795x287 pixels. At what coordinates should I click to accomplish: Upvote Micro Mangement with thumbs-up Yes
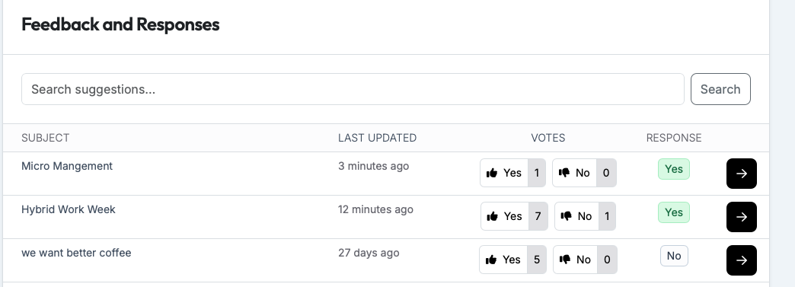point(512,173)
